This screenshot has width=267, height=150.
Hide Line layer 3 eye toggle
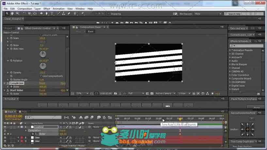[5, 141]
